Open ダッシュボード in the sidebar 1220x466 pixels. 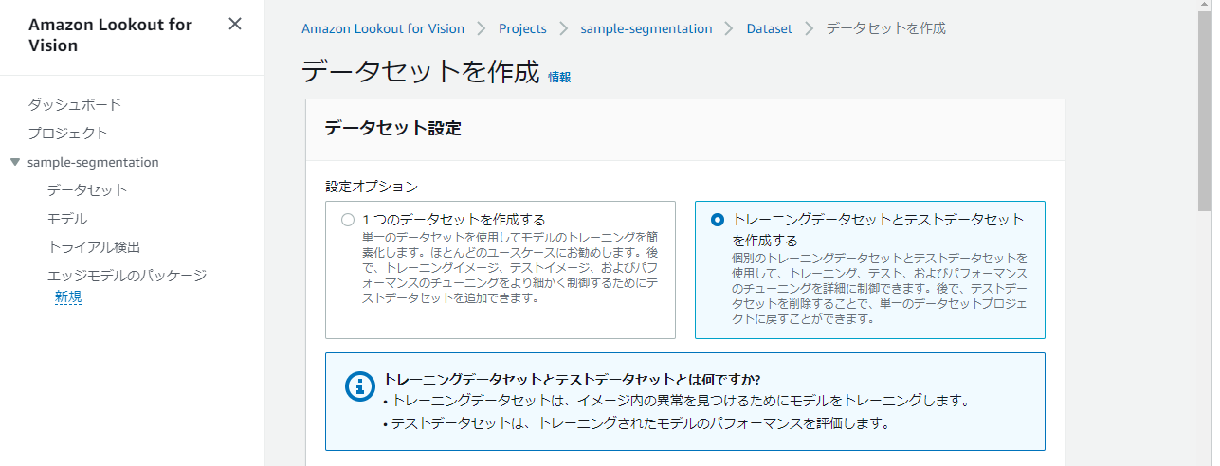click(74, 104)
